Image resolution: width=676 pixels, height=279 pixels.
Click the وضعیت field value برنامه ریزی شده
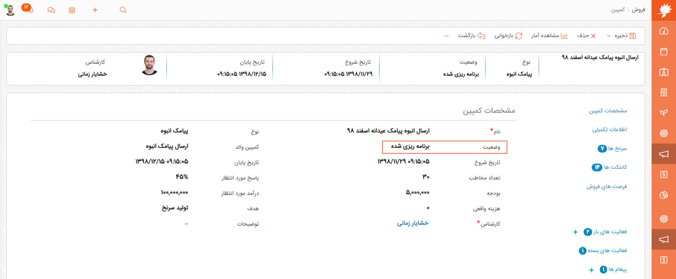point(410,146)
